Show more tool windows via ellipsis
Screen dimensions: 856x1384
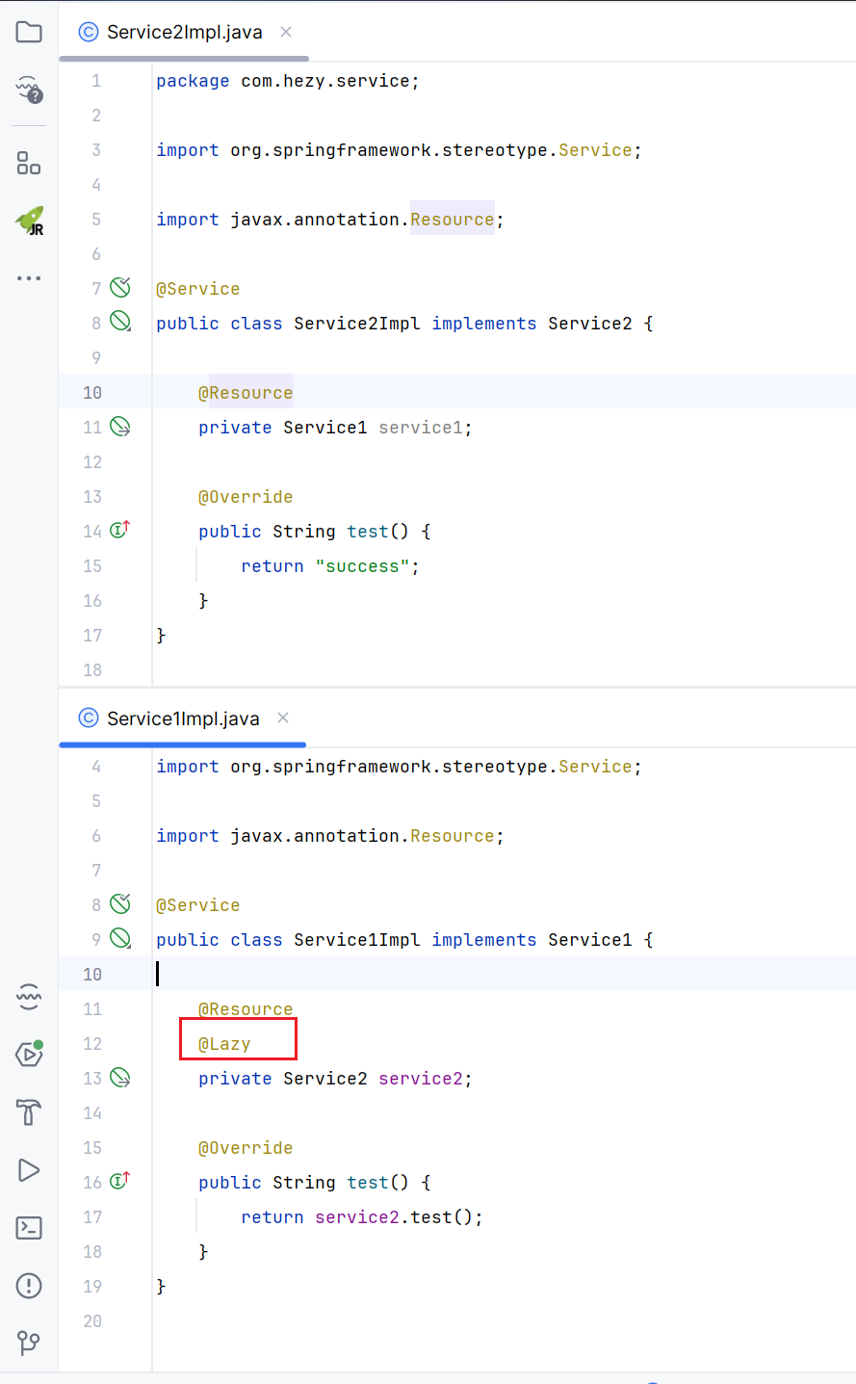coord(29,278)
